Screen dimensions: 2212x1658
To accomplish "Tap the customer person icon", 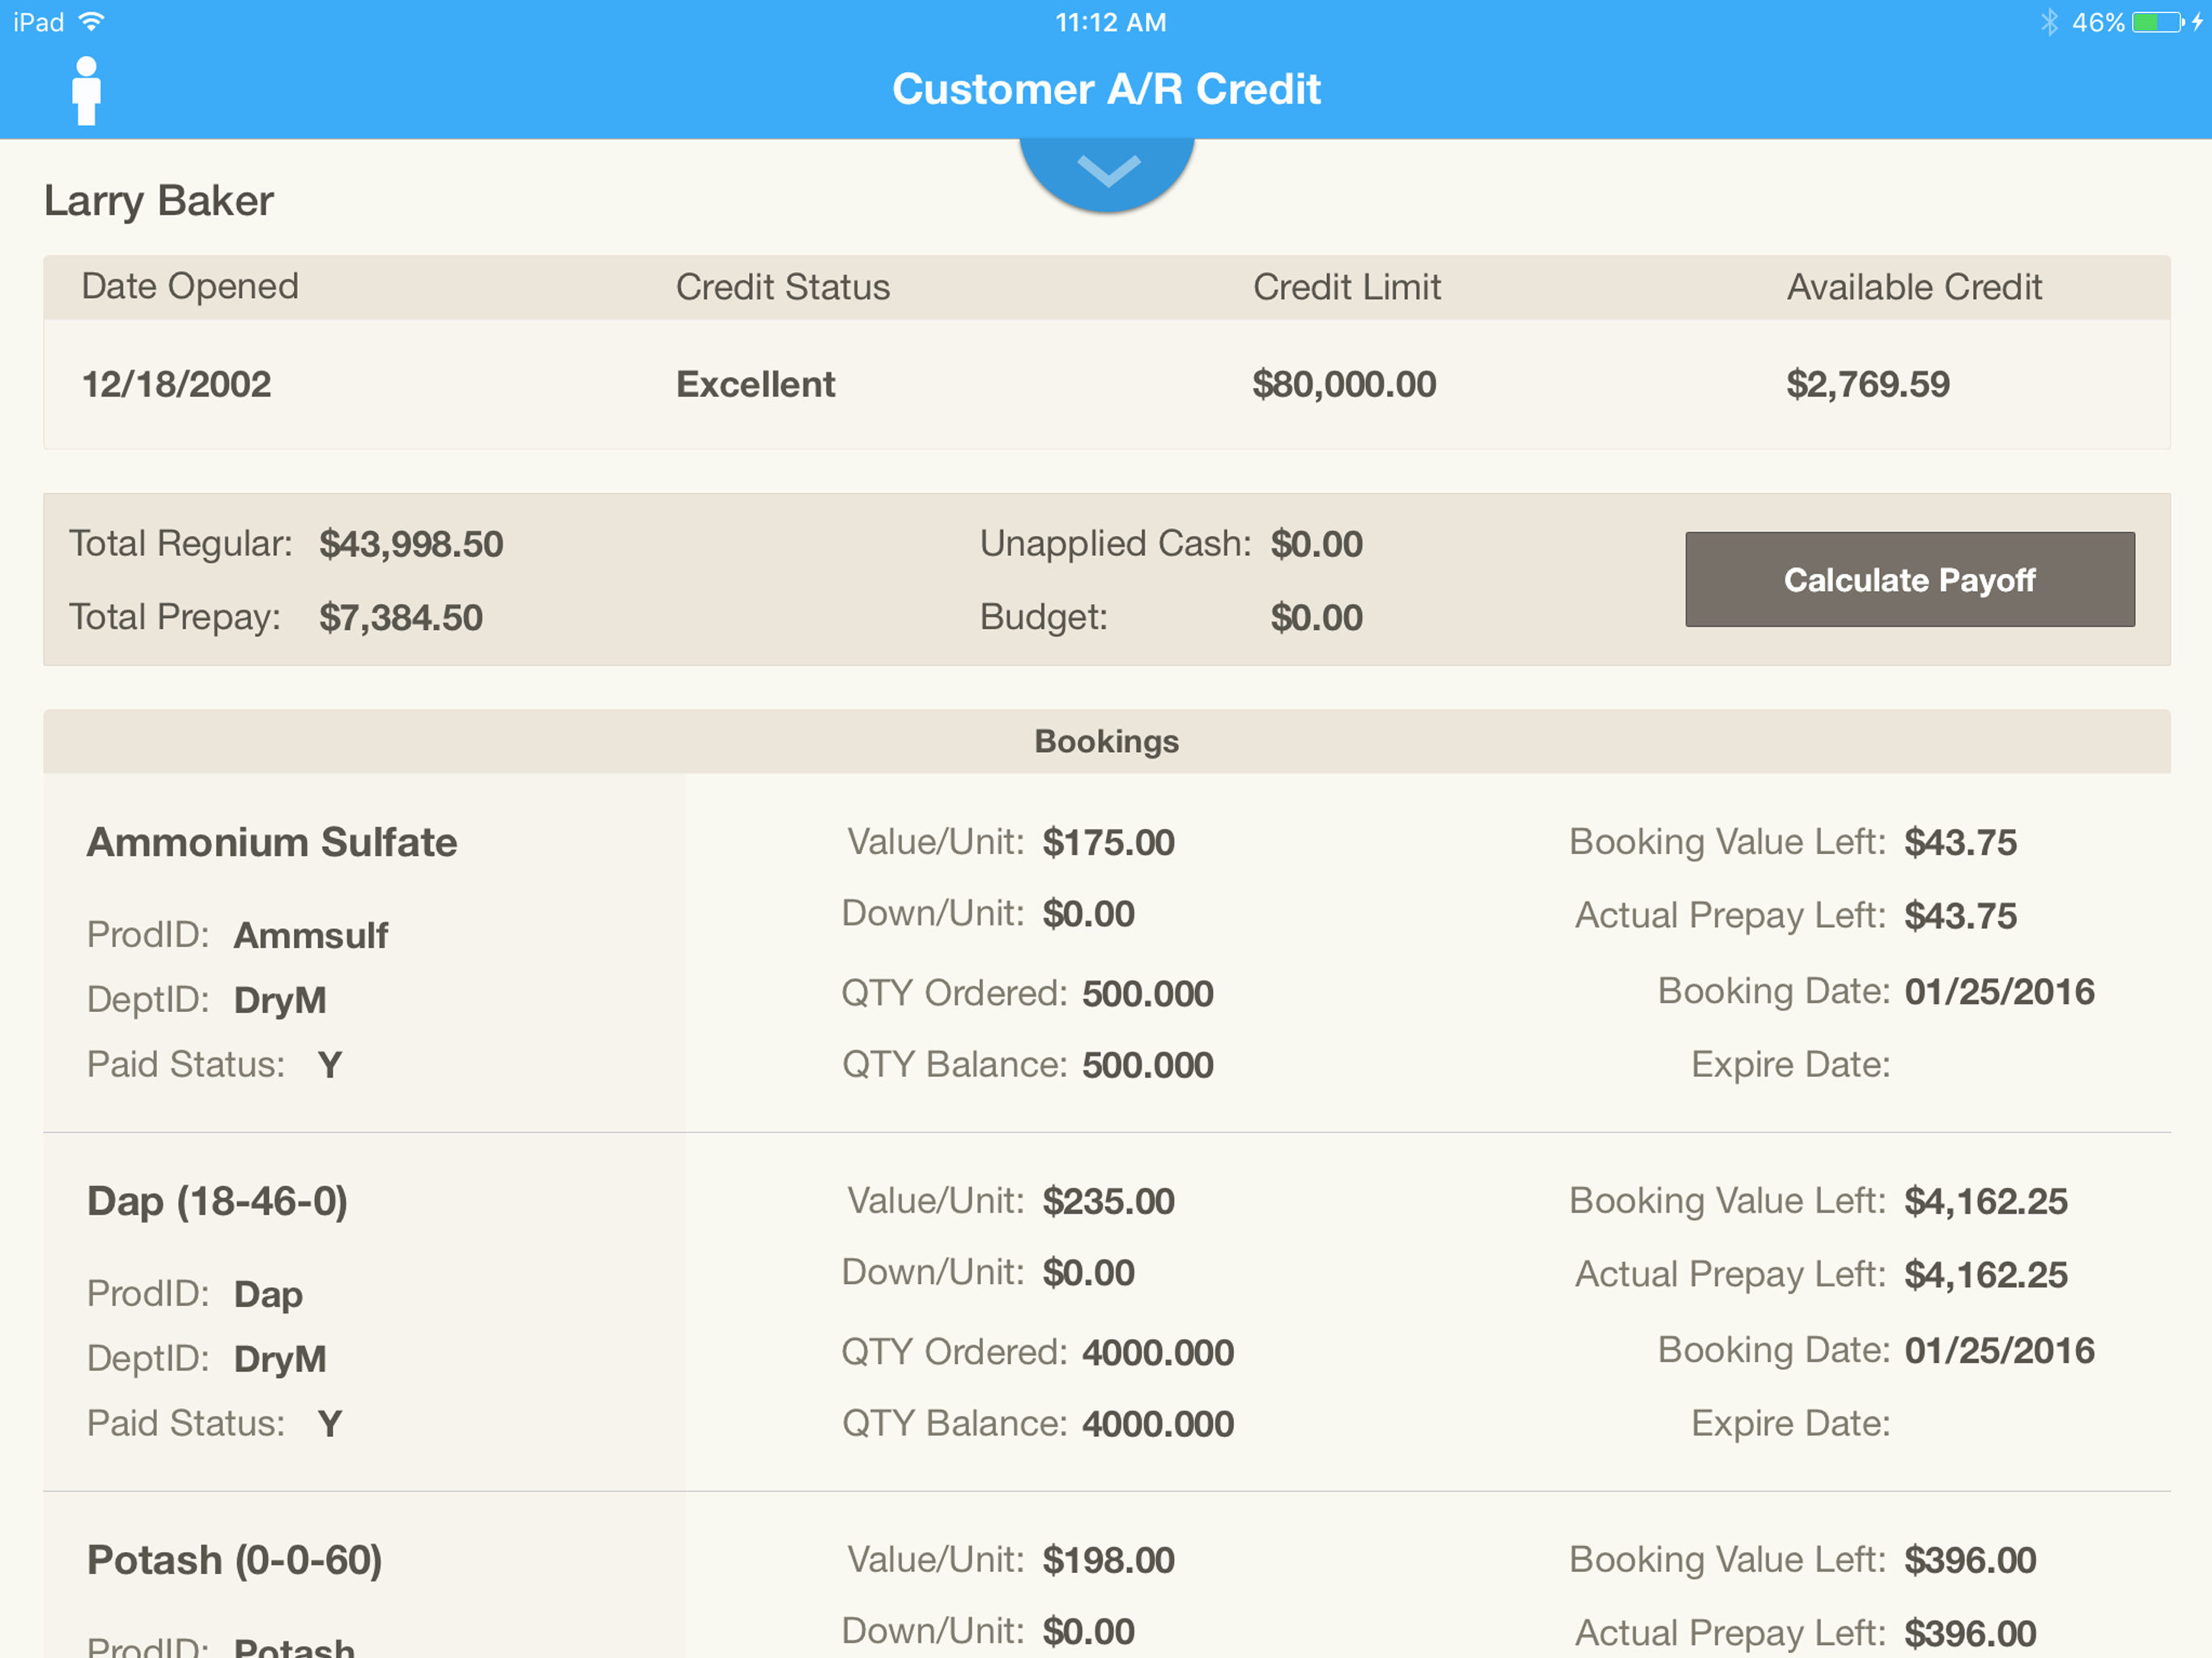I will tap(87, 90).
